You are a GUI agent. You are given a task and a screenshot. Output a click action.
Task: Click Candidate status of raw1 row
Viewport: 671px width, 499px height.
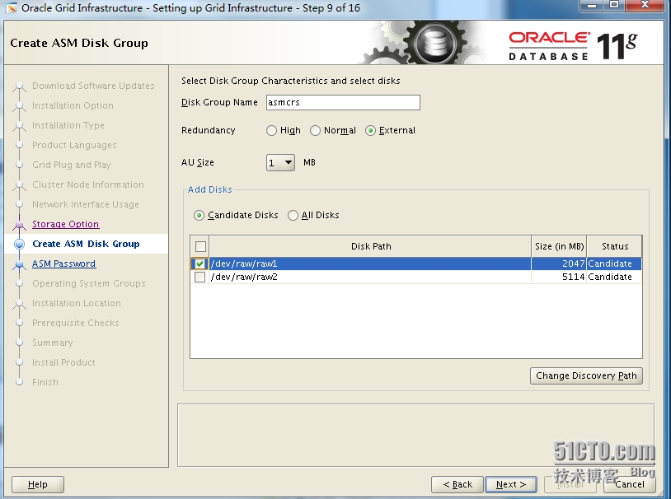coord(614,263)
